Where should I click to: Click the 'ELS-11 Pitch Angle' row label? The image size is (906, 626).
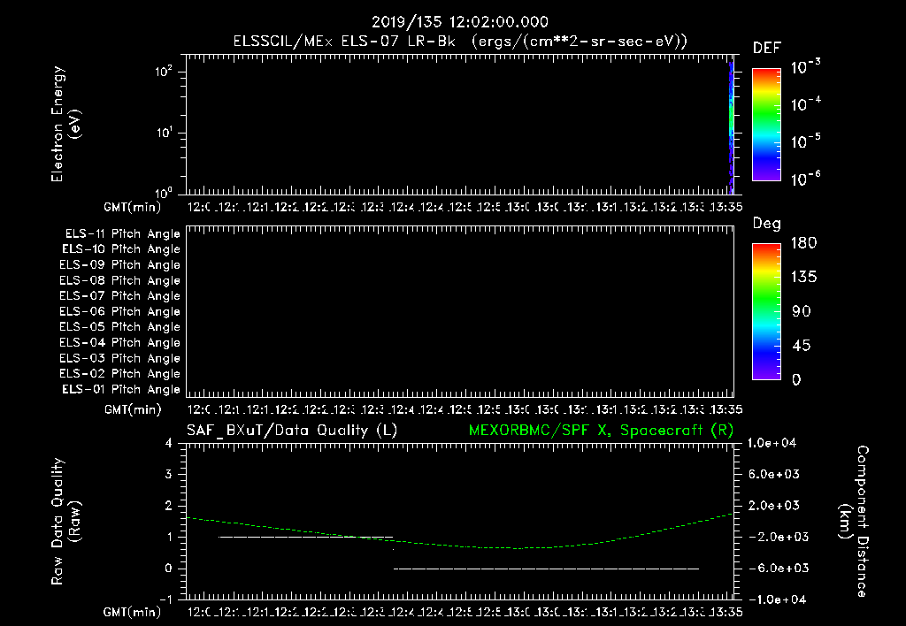122,234
